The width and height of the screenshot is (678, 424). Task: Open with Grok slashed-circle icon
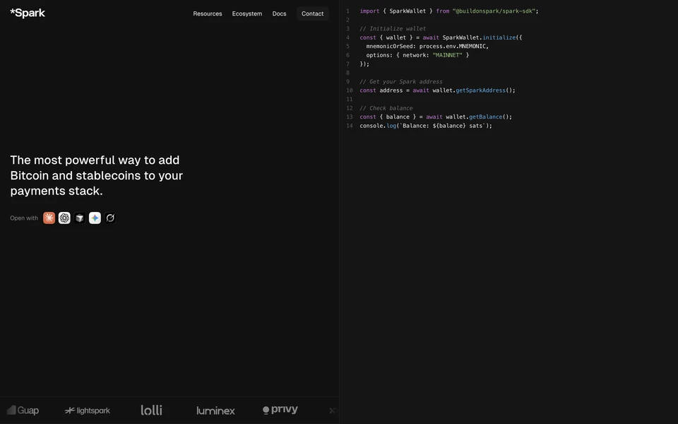pos(110,218)
